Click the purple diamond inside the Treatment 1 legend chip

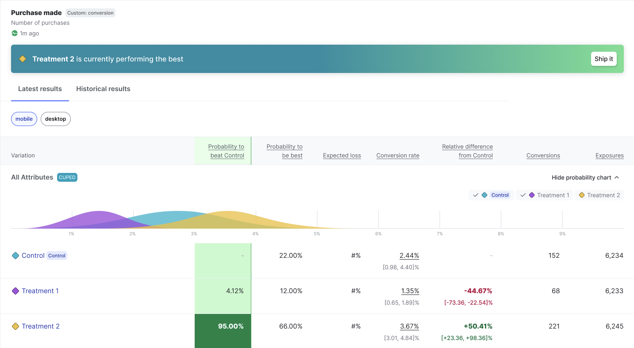pyautogui.click(x=531, y=195)
